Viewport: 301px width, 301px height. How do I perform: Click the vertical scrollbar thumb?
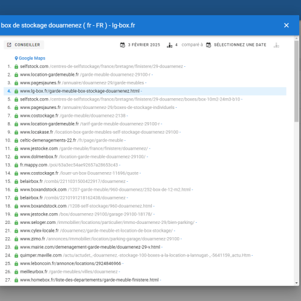(x=296, y=81)
